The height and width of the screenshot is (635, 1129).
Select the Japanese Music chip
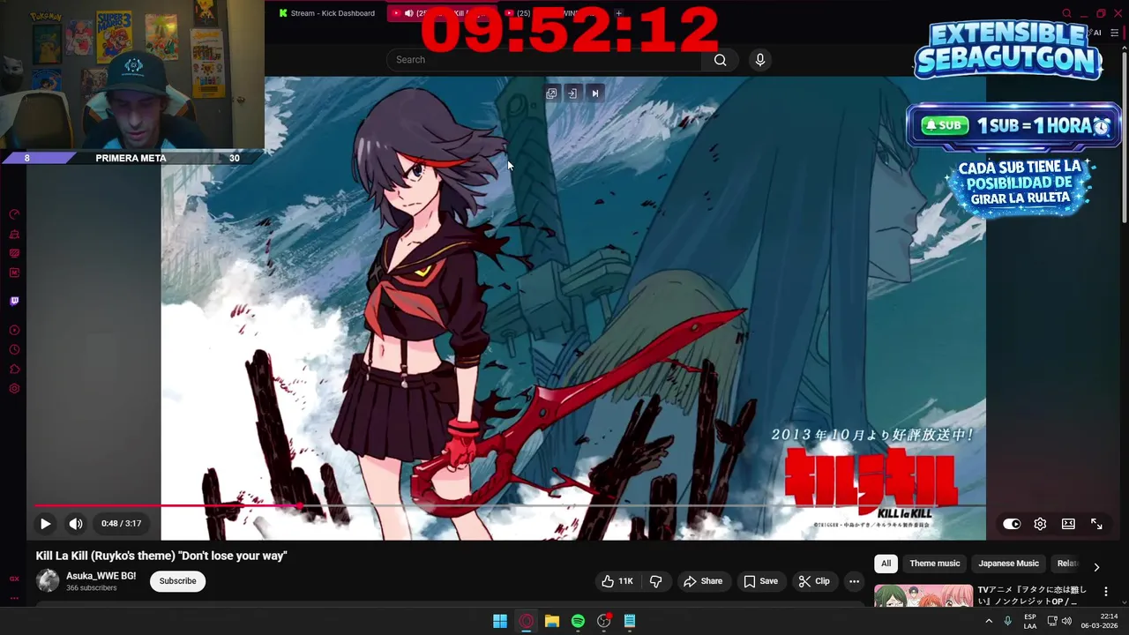1008,564
